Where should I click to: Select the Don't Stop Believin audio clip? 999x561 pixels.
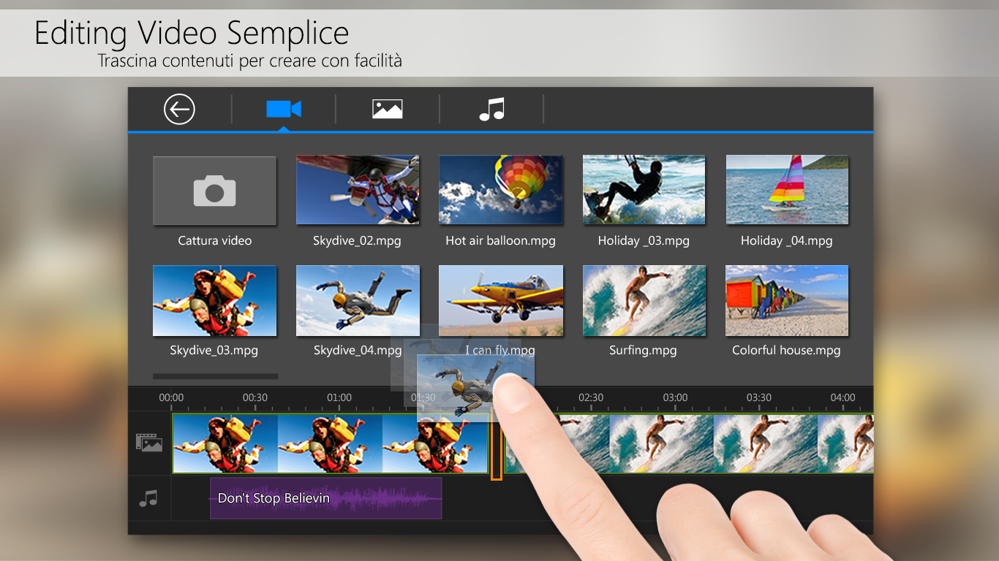point(325,498)
